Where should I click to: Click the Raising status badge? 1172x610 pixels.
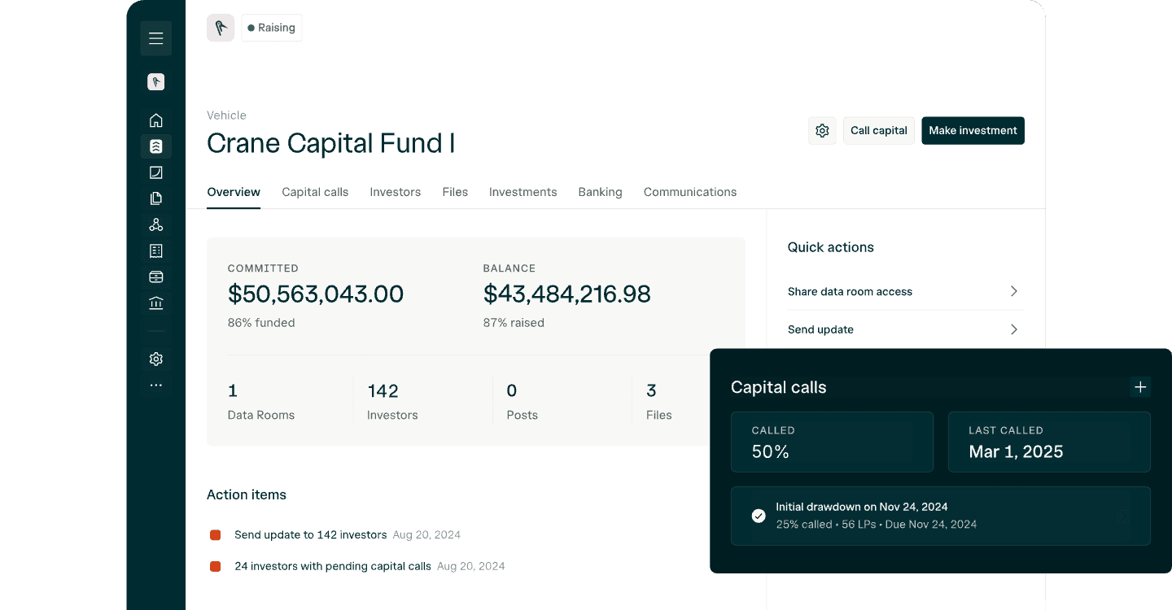(272, 28)
